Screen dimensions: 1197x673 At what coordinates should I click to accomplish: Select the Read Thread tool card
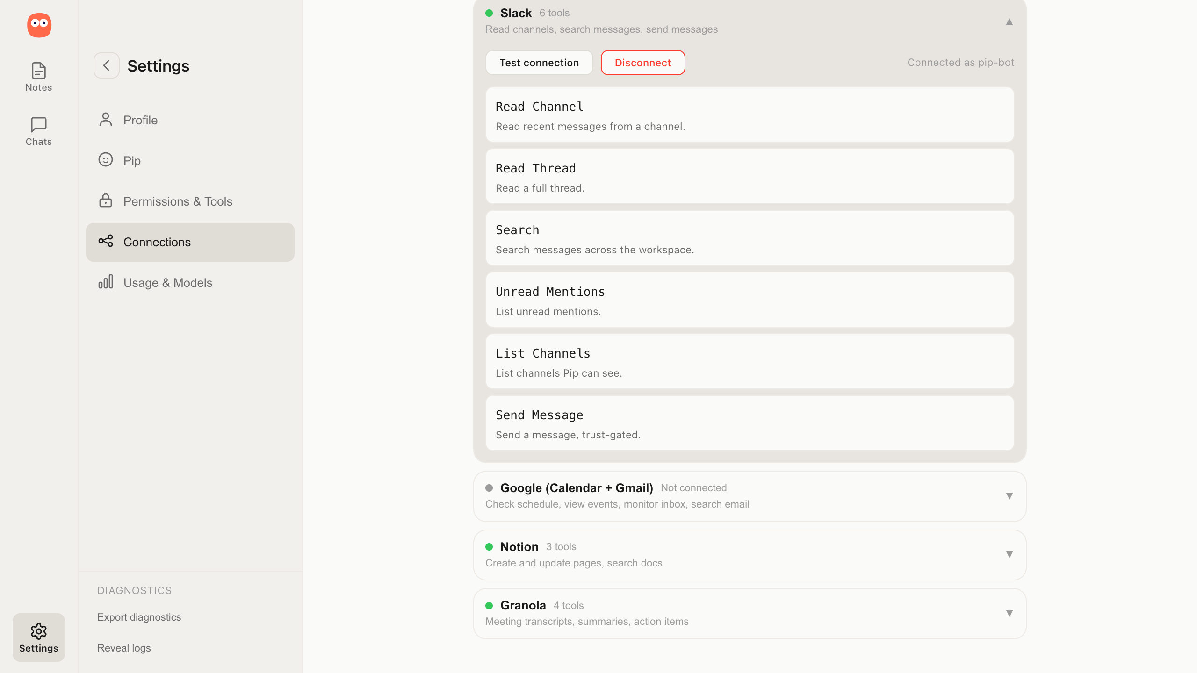point(750,176)
